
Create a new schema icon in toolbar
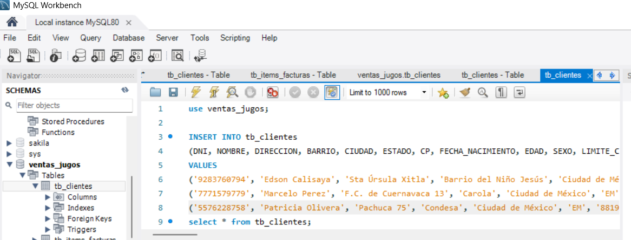click(79, 56)
